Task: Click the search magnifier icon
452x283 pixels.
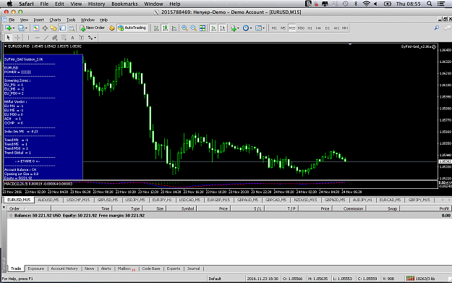Action: coord(437,28)
